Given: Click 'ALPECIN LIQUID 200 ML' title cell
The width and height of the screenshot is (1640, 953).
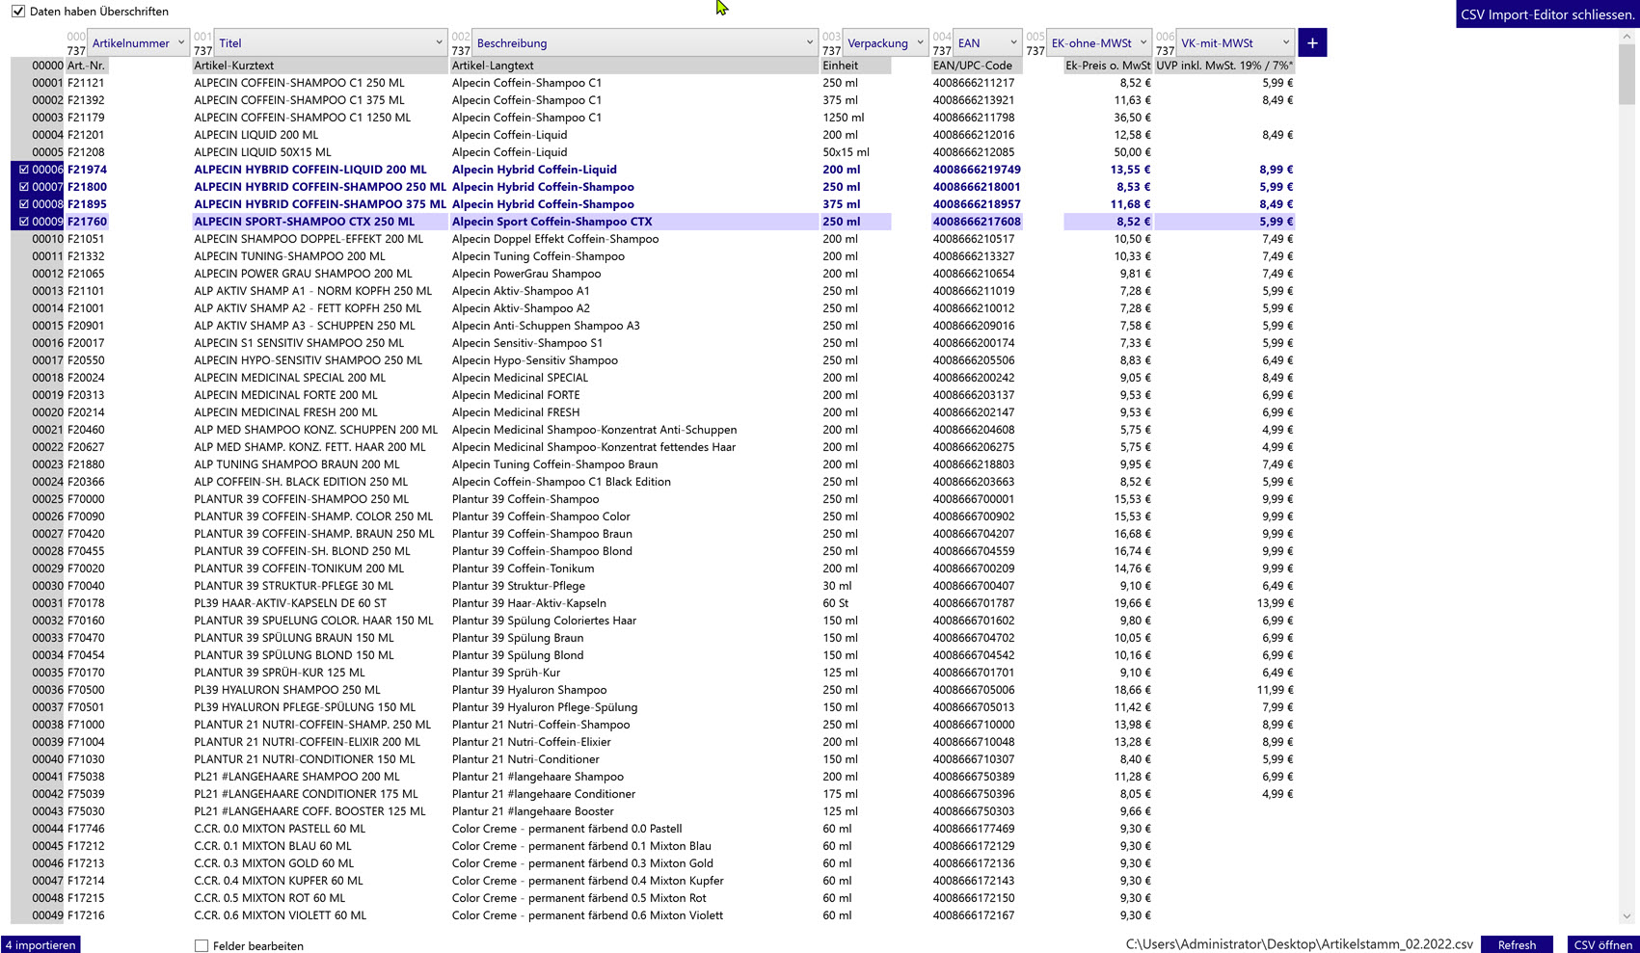Looking at the screenshot, I should click(x=255, y=135).
